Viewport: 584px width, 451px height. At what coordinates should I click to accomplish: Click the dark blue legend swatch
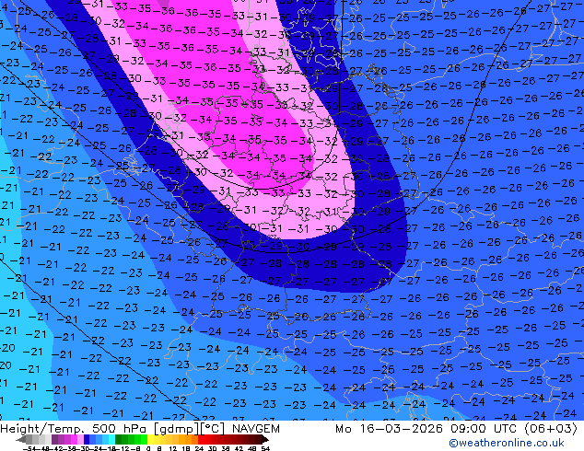[87, 440]
